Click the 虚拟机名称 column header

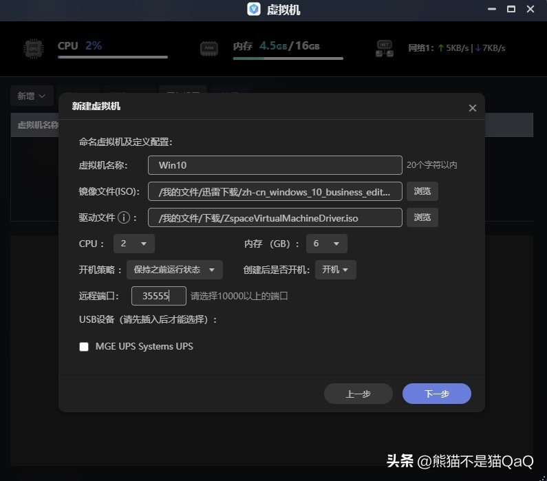(38, 125)
